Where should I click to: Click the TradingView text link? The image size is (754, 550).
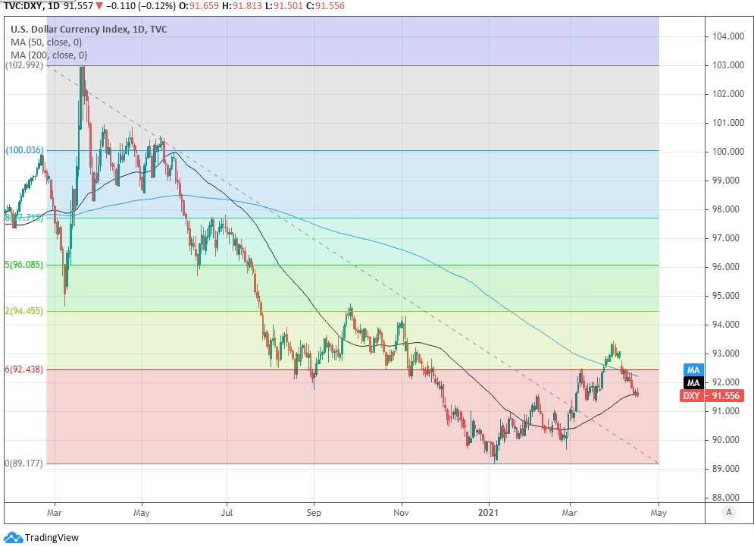click(53, 538)
